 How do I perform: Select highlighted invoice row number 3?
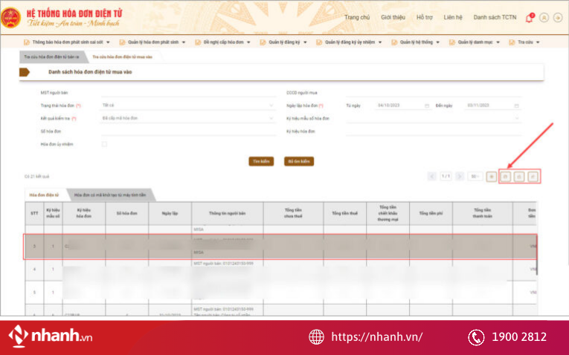(x=280, y=247)
